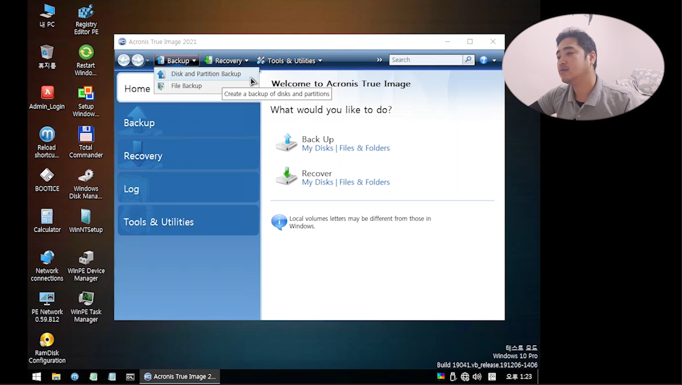Launch Total Commander from desktop
Viewport: 682px width, 385px height.
point(86,142)
